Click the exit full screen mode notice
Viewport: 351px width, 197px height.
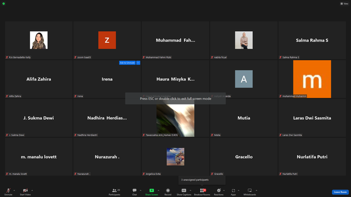click(175, 99)
